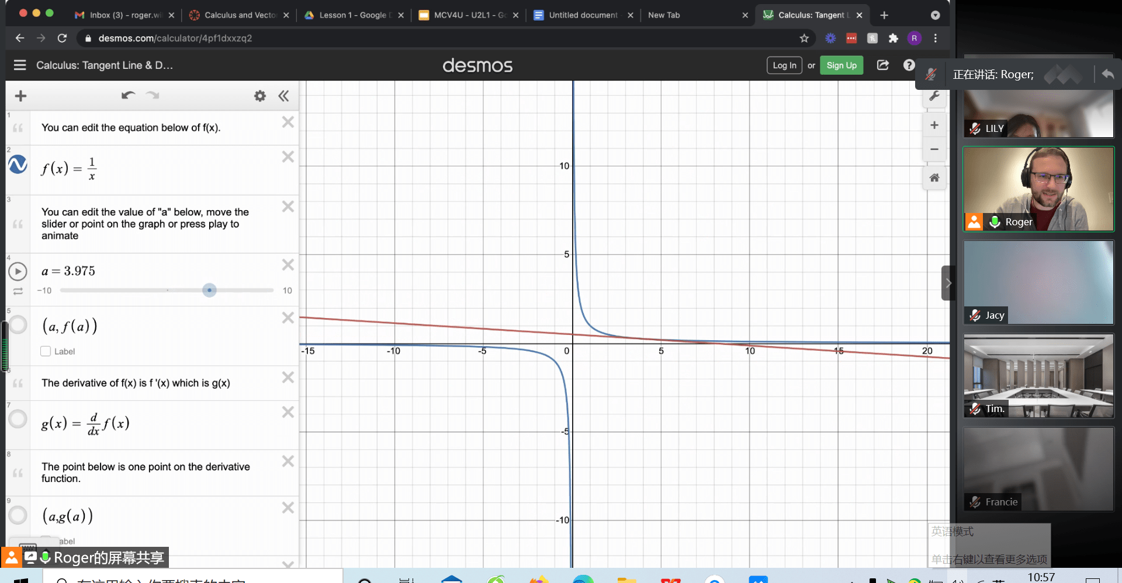Undo the last expression edit
1122x583 pixels.
128,95
